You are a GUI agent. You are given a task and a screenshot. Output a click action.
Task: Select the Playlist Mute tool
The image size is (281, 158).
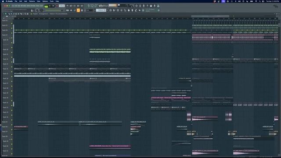[x=16, y=14]
